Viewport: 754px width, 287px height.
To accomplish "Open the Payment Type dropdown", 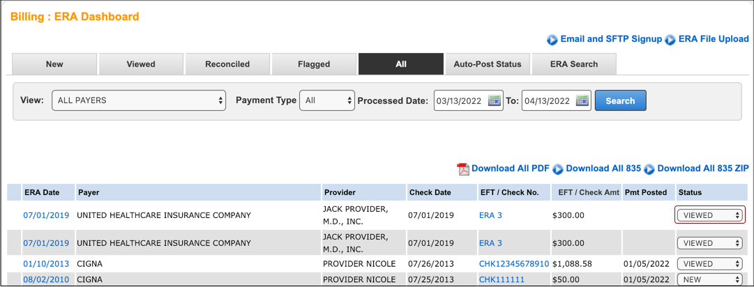I will coord(327,100).
